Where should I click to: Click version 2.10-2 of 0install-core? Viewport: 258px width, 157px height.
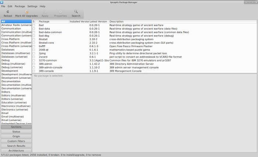(x=93, y=43)
